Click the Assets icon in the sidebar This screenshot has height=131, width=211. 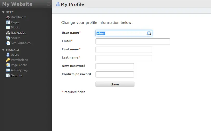(8, 38)
